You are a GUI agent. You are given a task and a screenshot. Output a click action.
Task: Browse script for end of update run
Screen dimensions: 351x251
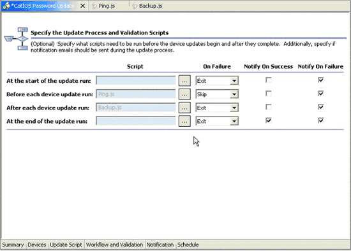point(184,121)
